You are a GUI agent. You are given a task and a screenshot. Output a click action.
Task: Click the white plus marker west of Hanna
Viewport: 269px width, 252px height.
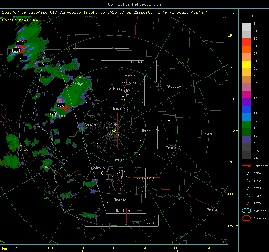(169, 120)
